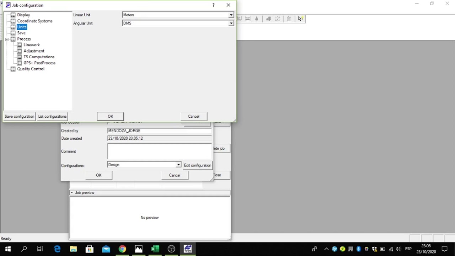Open Topcon Tools from the taskbar
Viewport: 455px width, 256px height.
pos(188,249)
